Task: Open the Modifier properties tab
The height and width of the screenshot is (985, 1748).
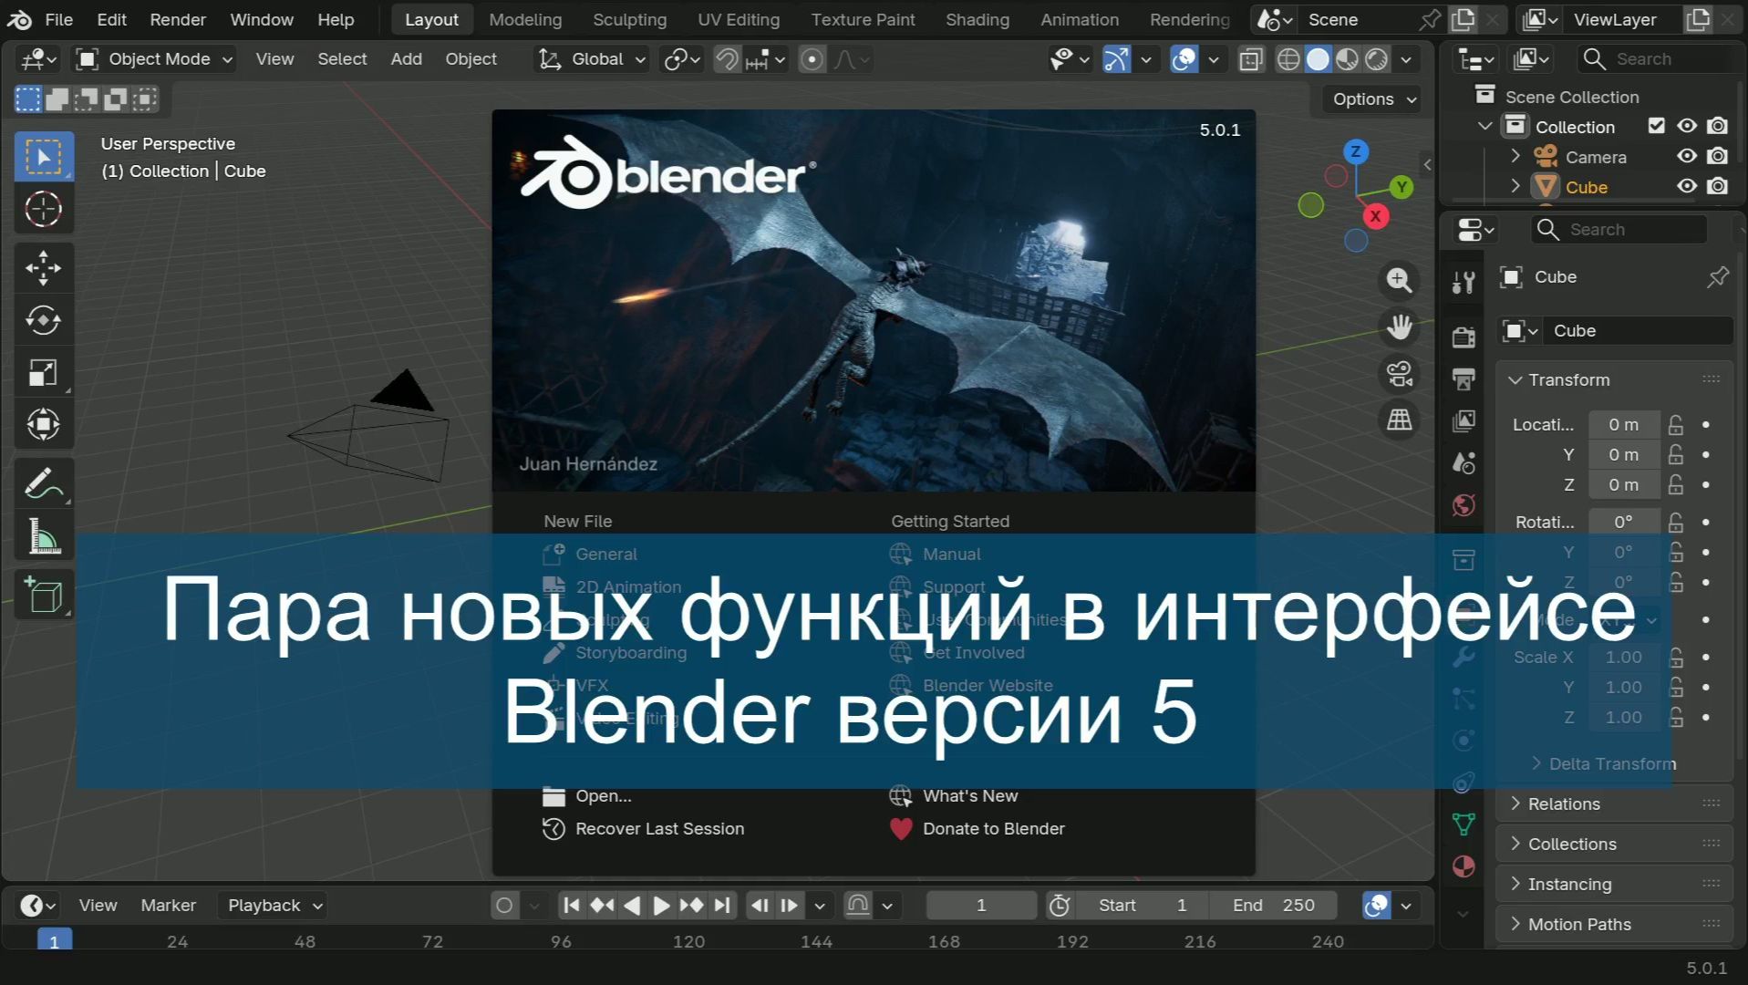Action: click(x=1464, y=657)
